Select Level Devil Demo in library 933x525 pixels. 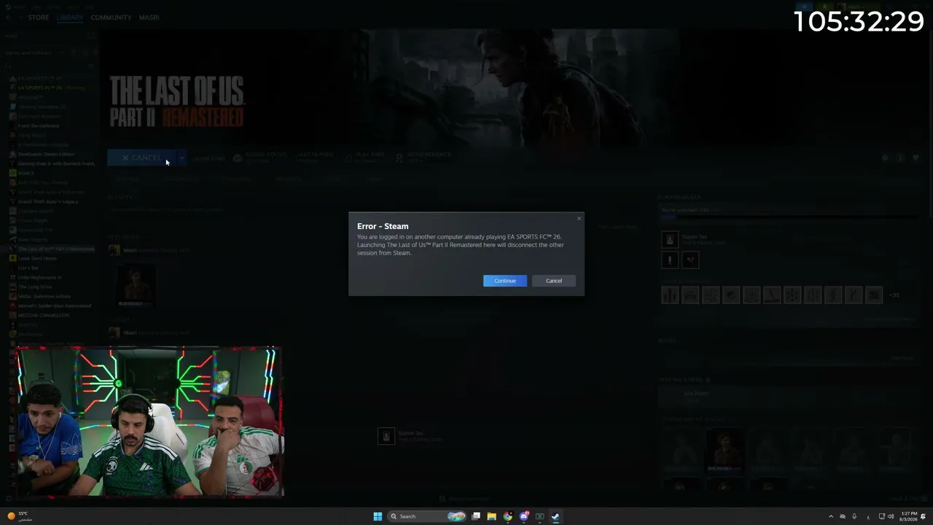click(51, 258)
